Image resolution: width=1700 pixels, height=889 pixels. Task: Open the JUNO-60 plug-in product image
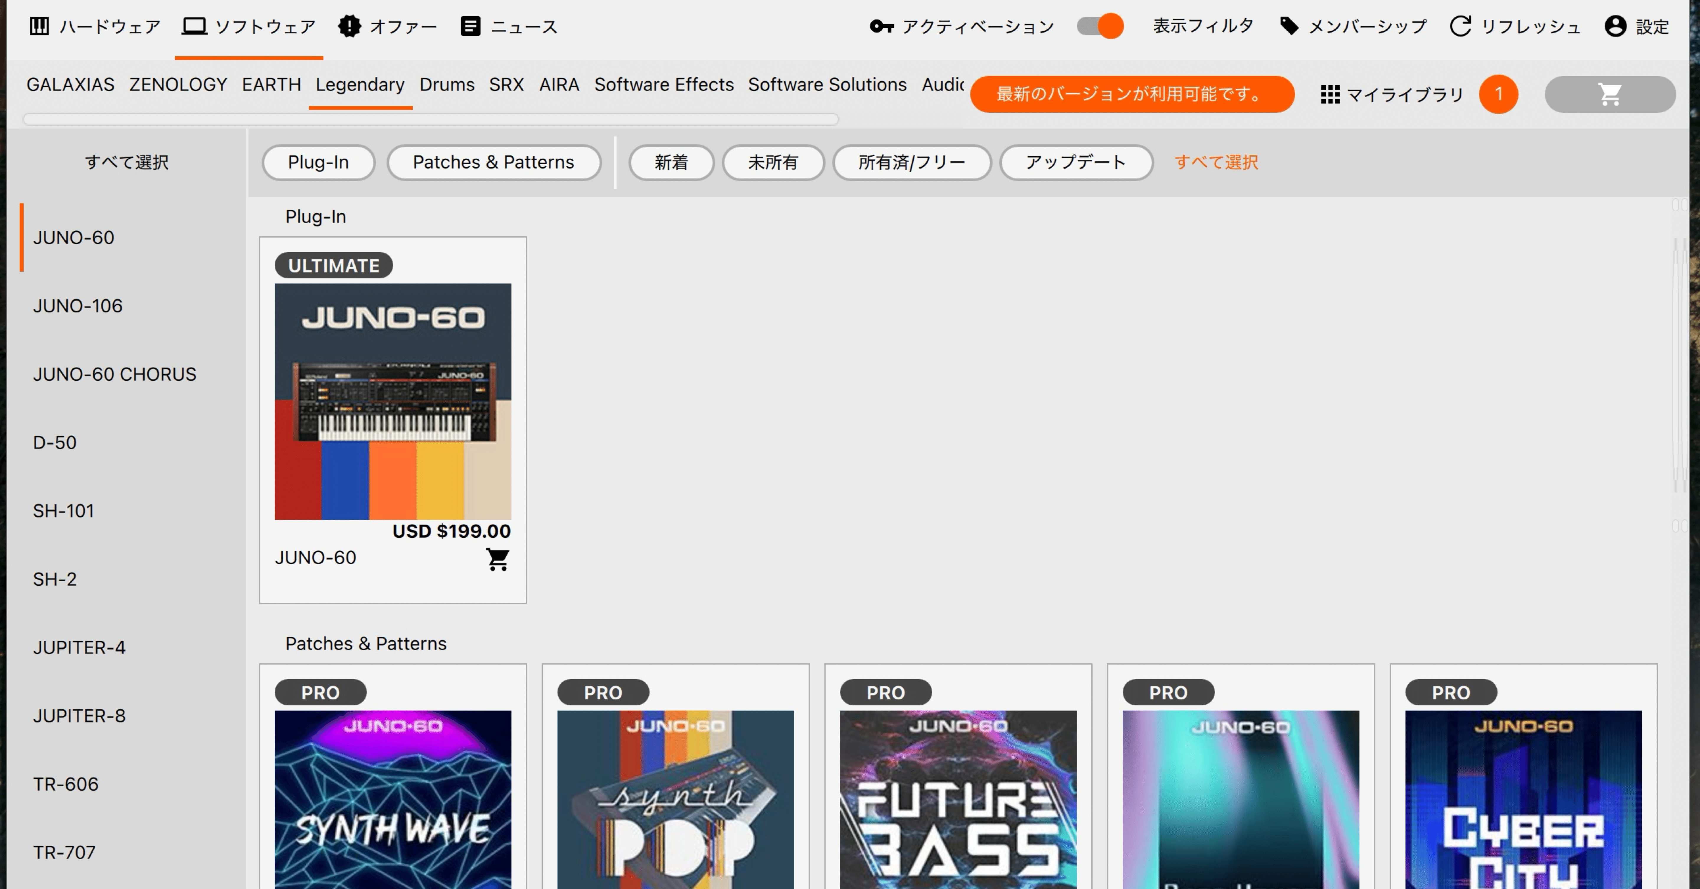pos(393,402)
